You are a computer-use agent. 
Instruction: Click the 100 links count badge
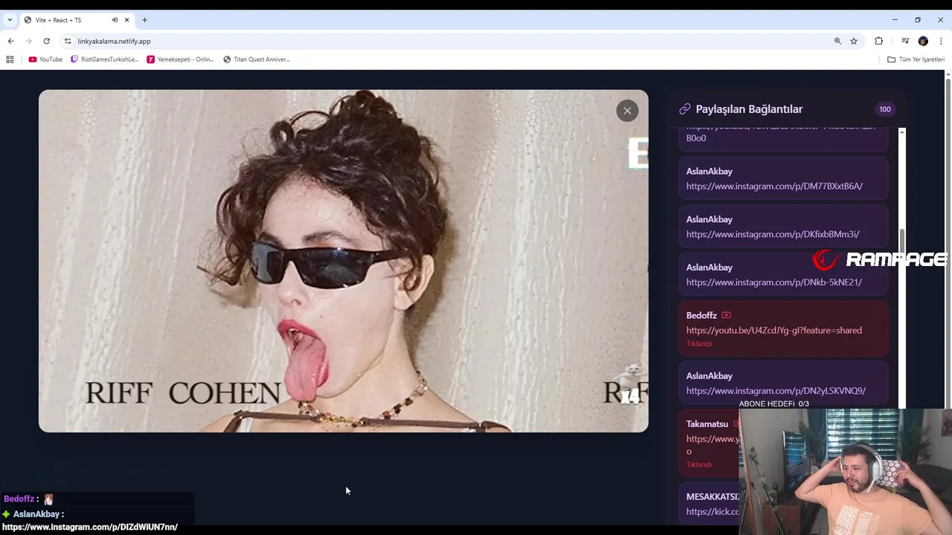tap(885, 109)
